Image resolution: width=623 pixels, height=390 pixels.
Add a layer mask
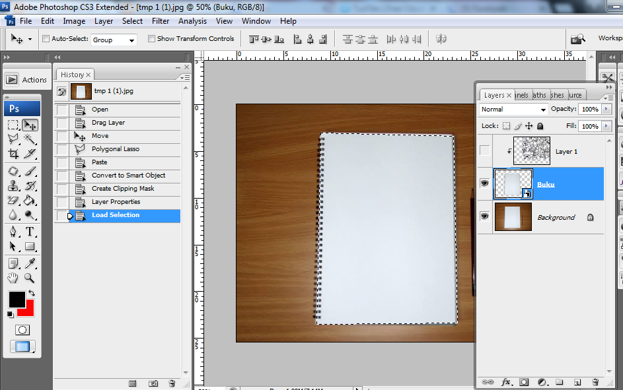click(524, 382)
